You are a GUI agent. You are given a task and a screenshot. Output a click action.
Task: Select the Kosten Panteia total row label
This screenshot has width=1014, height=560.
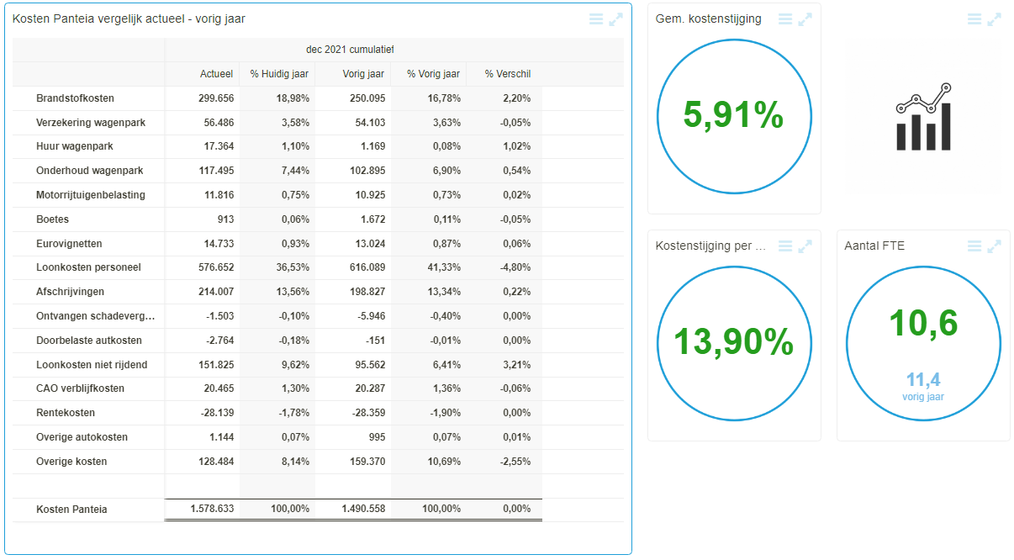tap(71, 509)
